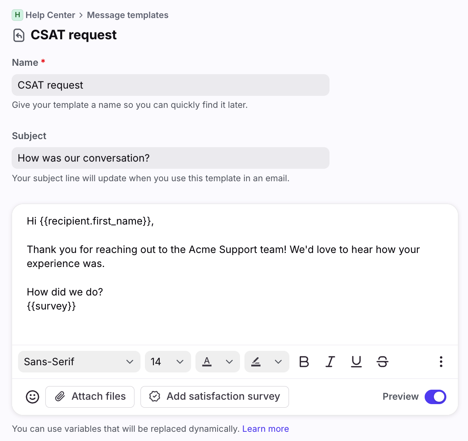This screenshot has width=468, height=441.
Task: Click the Attach files button
Action: pos(90,397)
